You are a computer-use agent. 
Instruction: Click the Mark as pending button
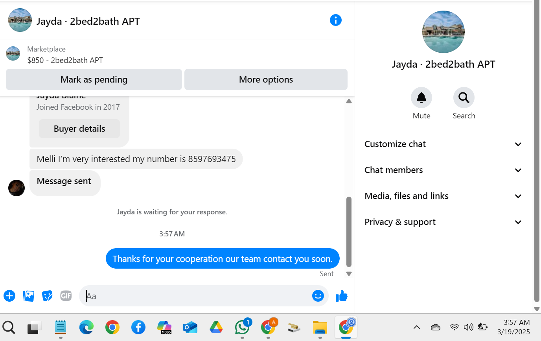94,79
